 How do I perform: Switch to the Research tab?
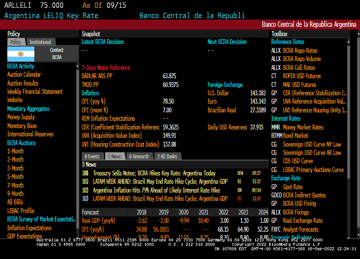pyautogui.click(x=138, y=156)
